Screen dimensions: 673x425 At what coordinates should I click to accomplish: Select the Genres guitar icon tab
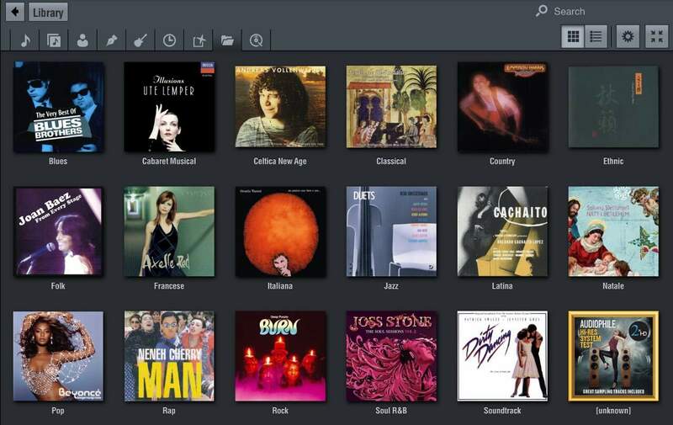point(140,40)
